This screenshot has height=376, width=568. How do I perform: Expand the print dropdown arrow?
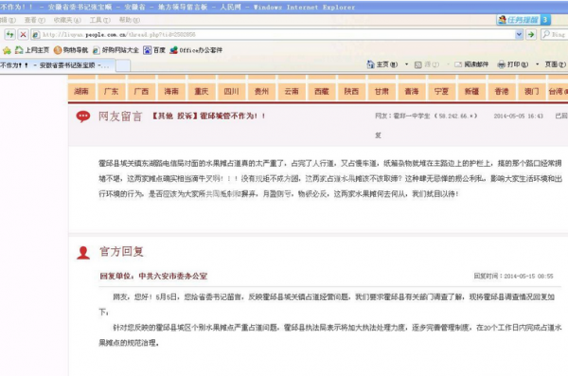(x=537, y=64)
